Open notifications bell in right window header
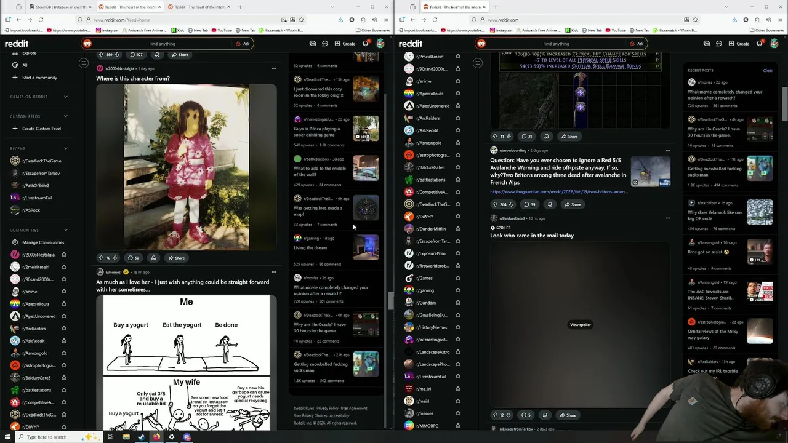 [759, 44]
